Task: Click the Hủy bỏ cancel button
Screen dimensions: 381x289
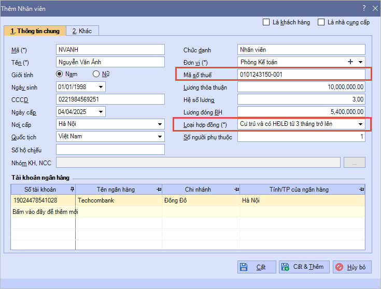Action: pos(352,267)
